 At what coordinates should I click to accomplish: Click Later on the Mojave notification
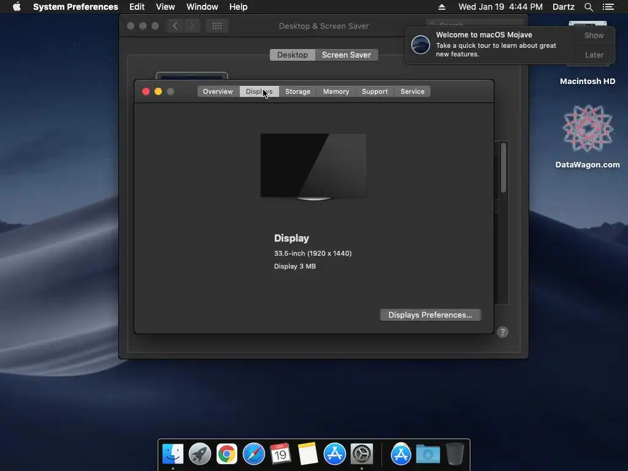[x=594, y=55]
